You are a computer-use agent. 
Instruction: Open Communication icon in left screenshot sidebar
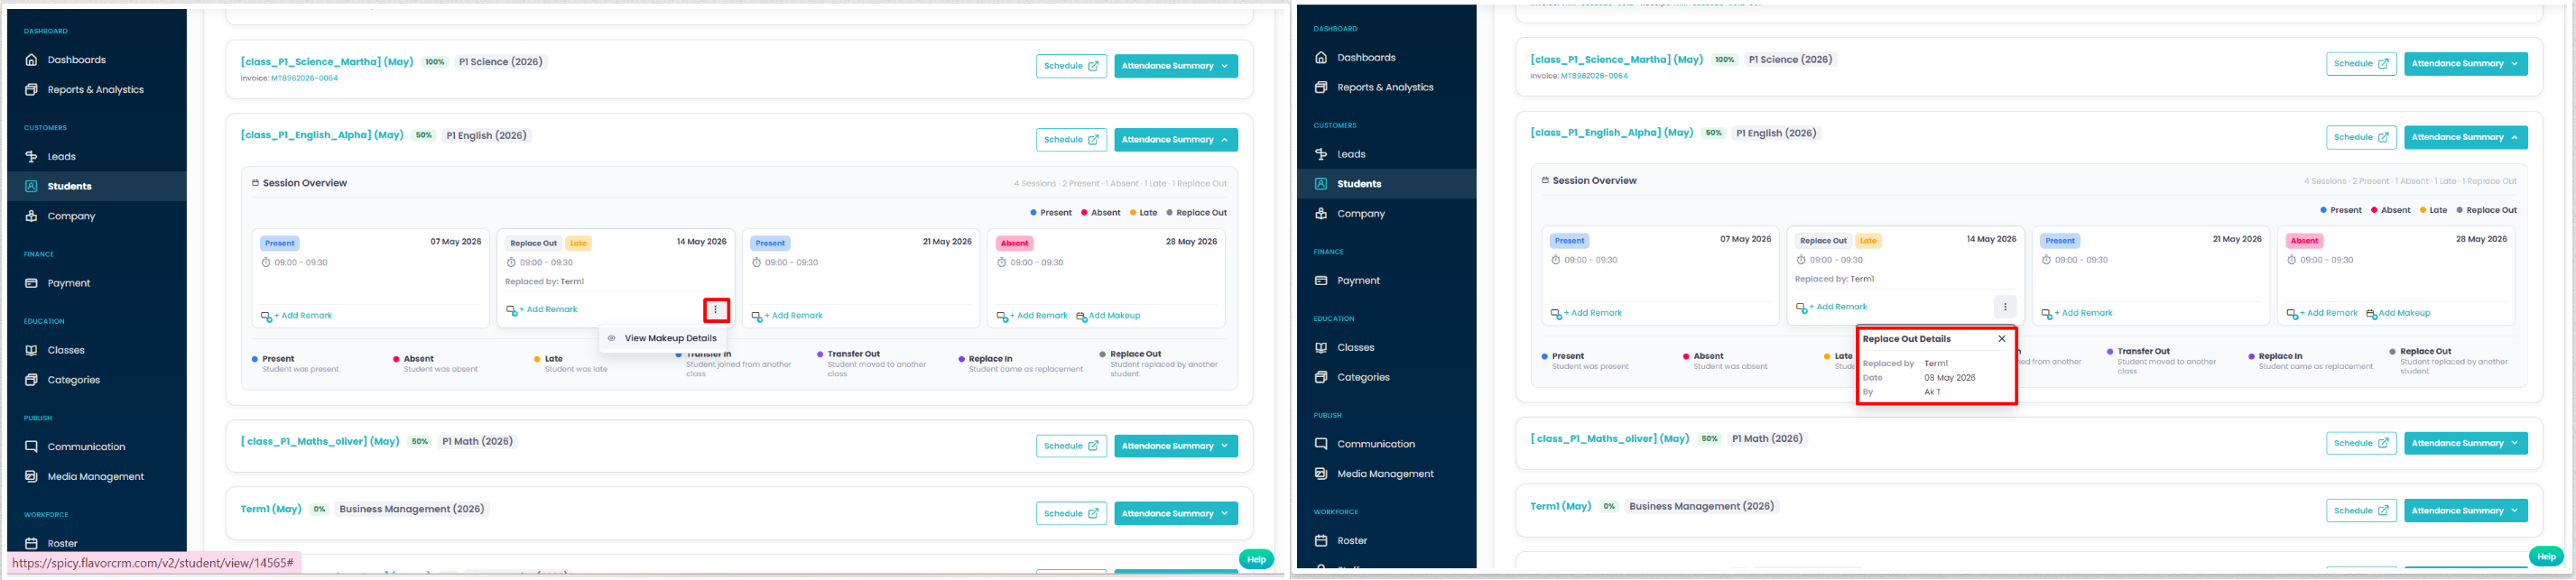click(31, 447)
